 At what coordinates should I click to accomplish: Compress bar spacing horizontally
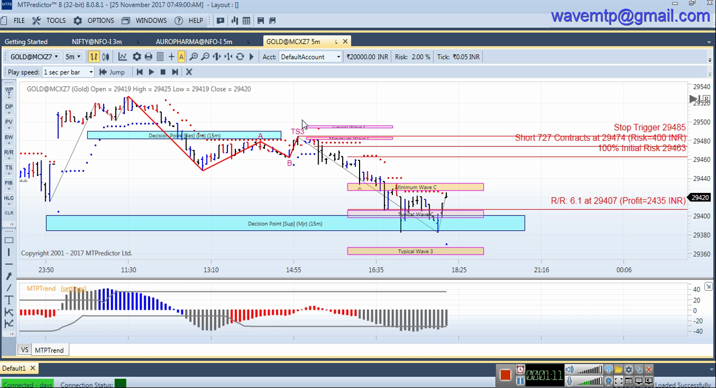228,57
